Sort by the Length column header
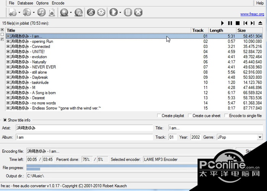267x191 pixels. 222,30
